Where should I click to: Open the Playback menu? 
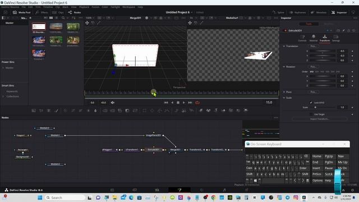(x=84, y=7)
